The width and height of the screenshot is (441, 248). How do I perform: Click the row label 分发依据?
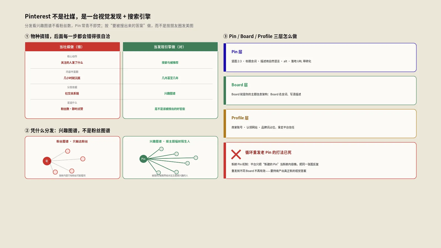pos(72,87)
